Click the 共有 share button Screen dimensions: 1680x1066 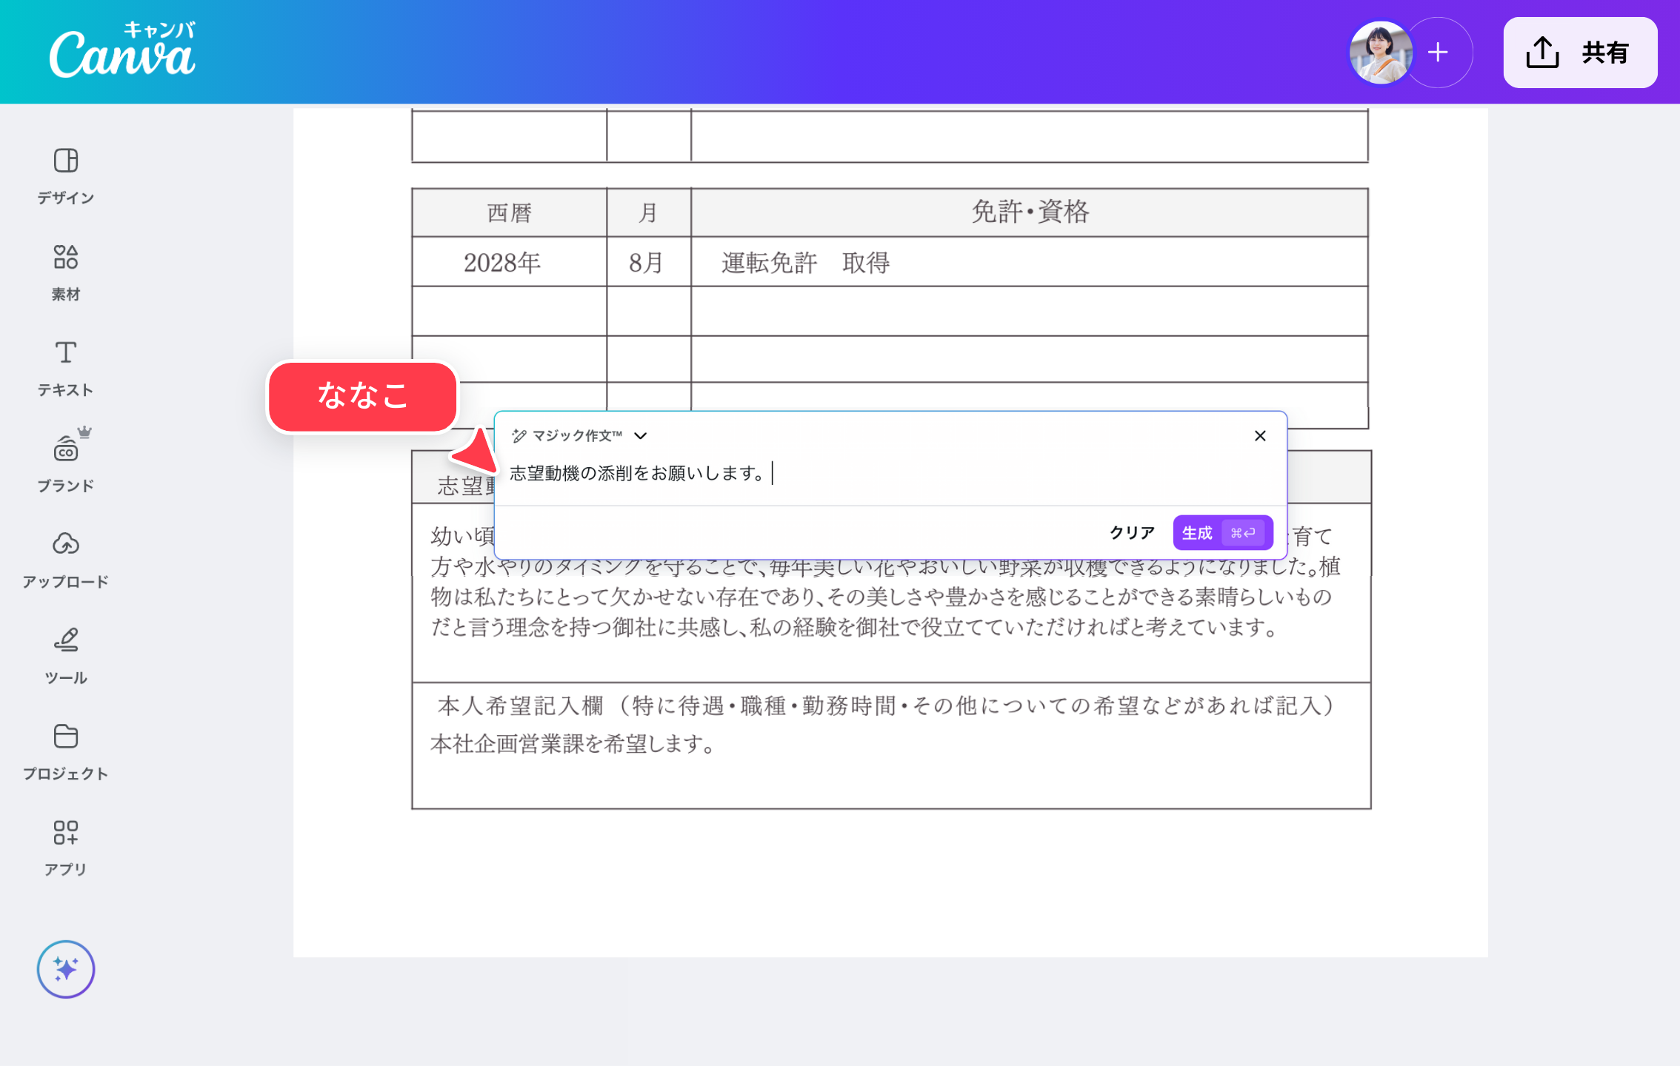click(1580, 53)
